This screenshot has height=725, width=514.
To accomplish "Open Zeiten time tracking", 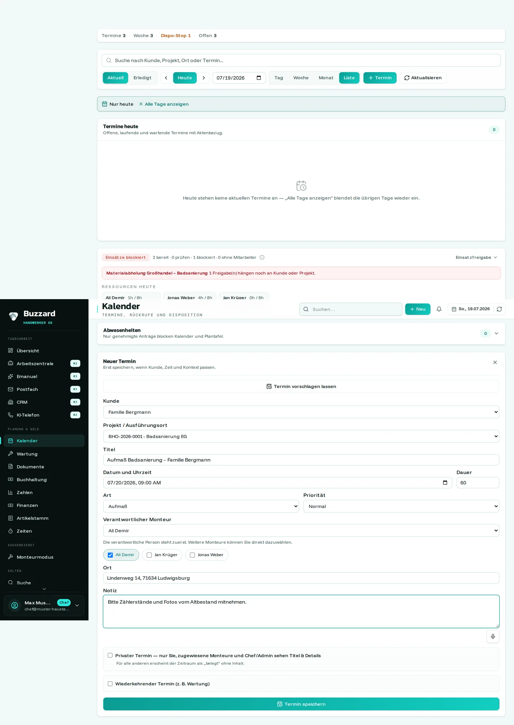I will point(44,531).
